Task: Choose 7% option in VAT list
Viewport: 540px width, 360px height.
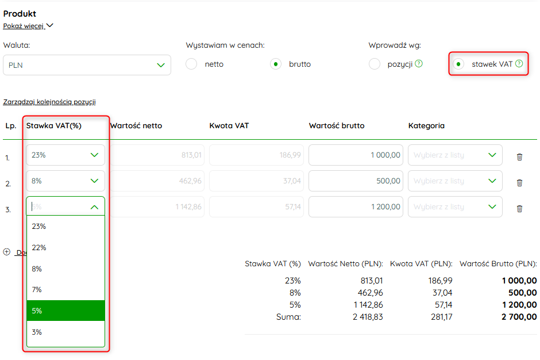Action: (65, 290)
